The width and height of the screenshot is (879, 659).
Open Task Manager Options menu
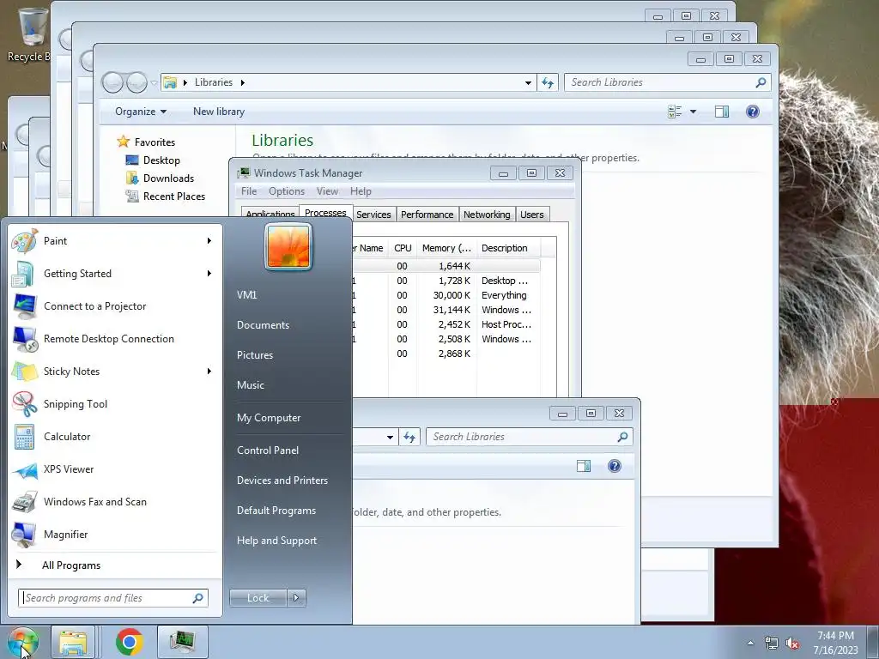point(287,191)
